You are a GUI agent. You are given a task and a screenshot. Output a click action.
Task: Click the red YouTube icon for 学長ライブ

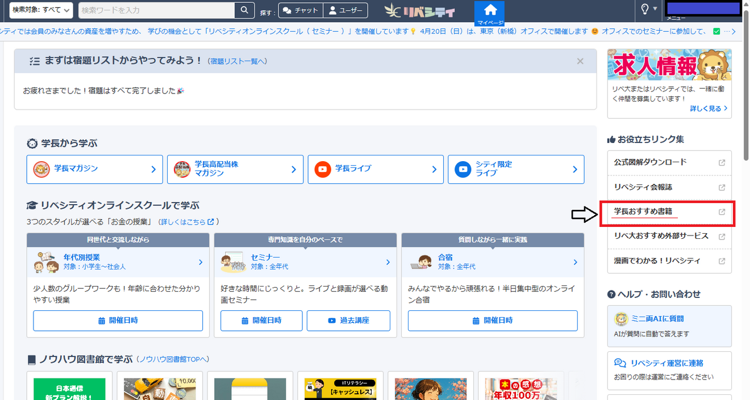[323, 169]
